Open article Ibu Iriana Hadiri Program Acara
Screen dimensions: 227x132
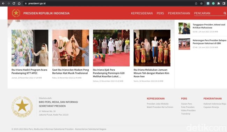tap(29, 71)
